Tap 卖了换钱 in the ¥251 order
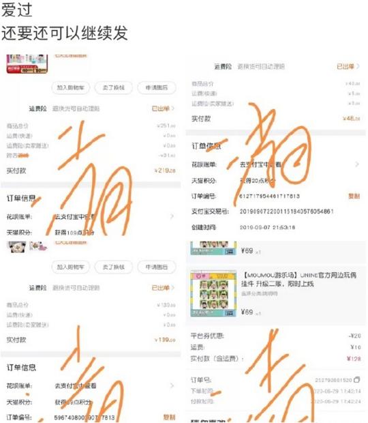The height and width of the screenshot is (423, 368). coord(113,88)
